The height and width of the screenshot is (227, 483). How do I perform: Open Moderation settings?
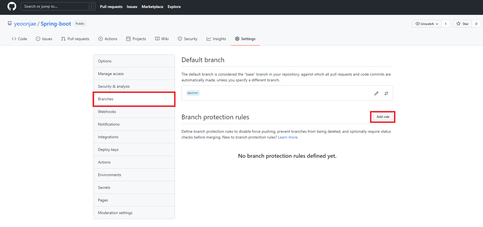point(134,213)
